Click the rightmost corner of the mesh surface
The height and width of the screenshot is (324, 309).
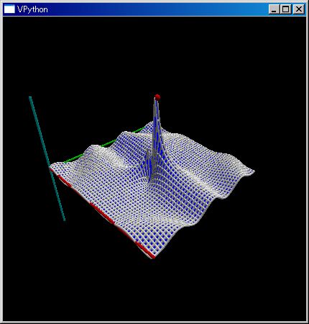(254, 171)
